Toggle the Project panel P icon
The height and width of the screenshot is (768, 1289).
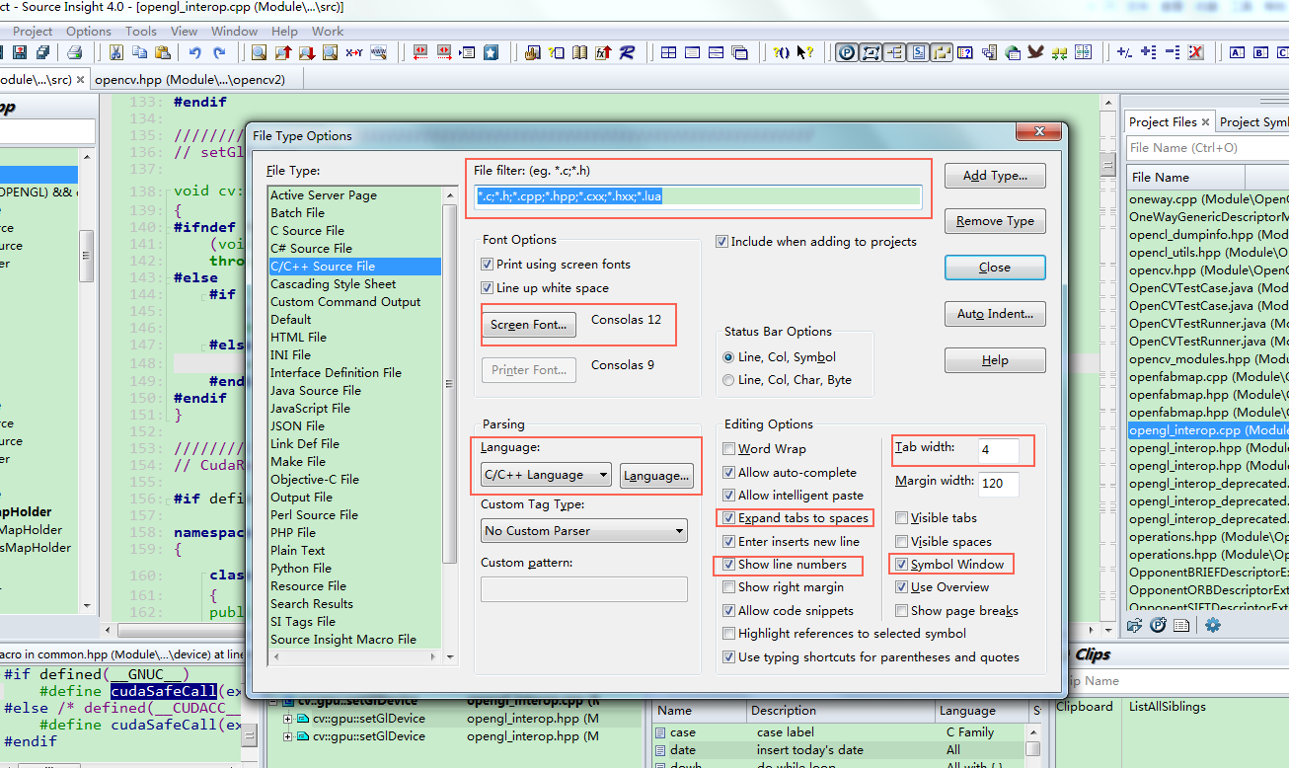click(x=847, y=52)
